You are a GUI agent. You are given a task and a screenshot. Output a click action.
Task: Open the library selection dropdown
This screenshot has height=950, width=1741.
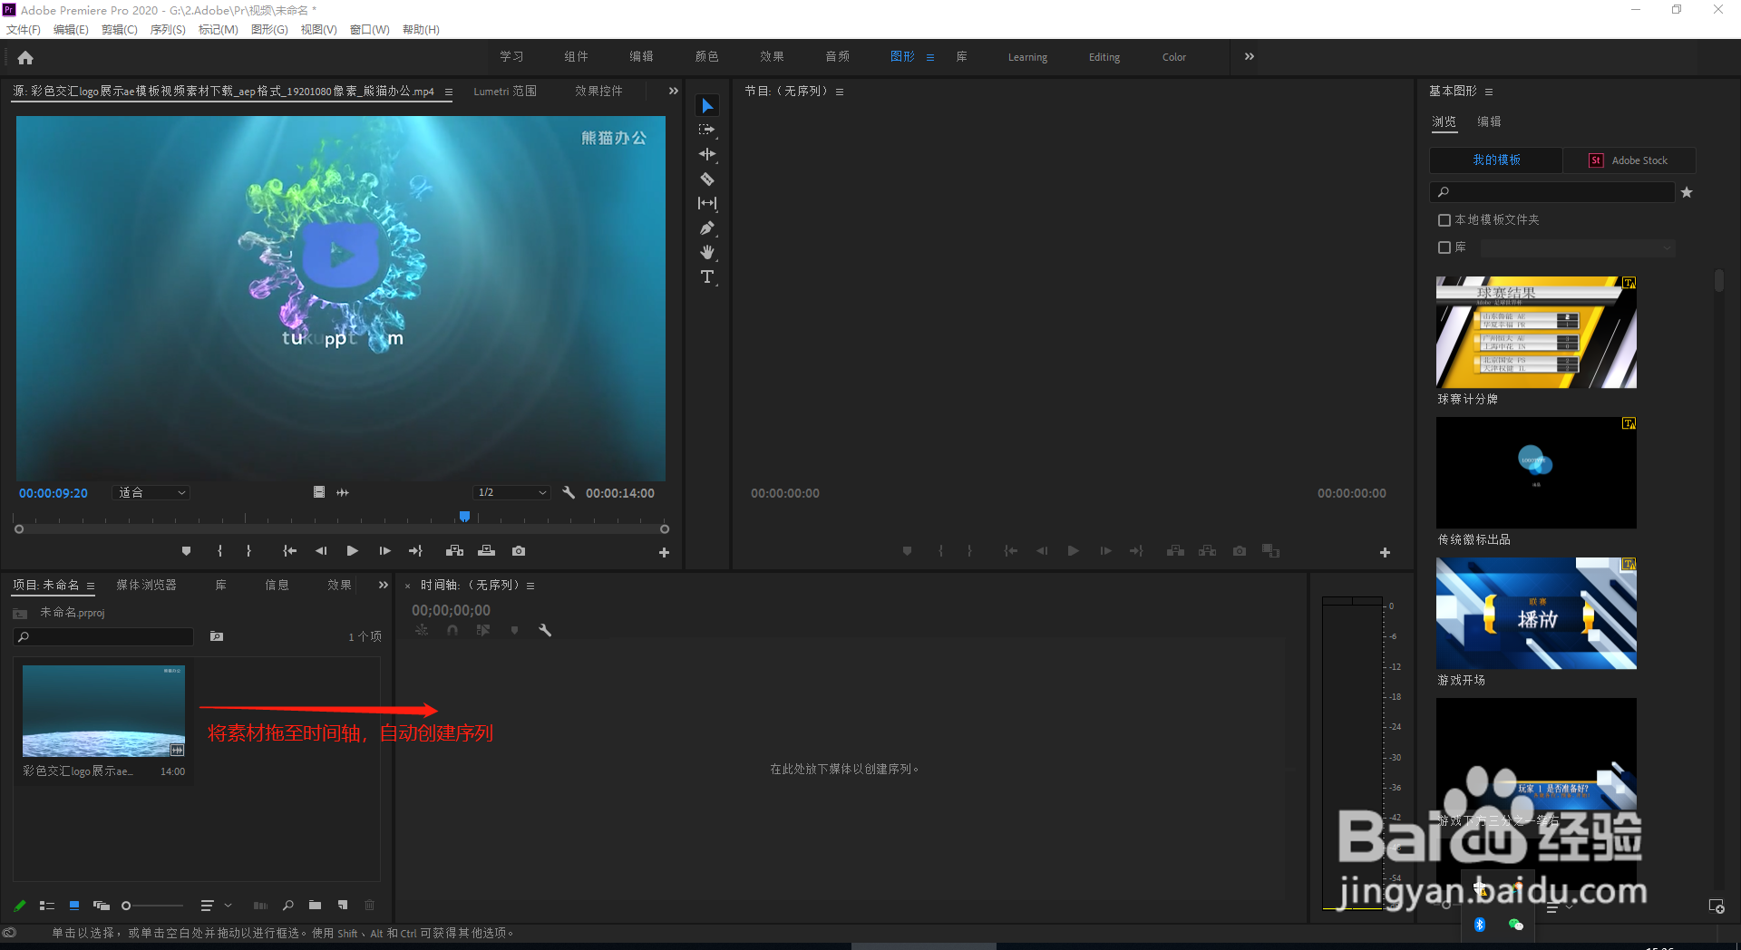point(1578,247)
